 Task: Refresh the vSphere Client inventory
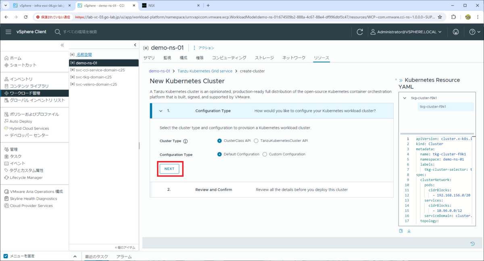(359, 31)
